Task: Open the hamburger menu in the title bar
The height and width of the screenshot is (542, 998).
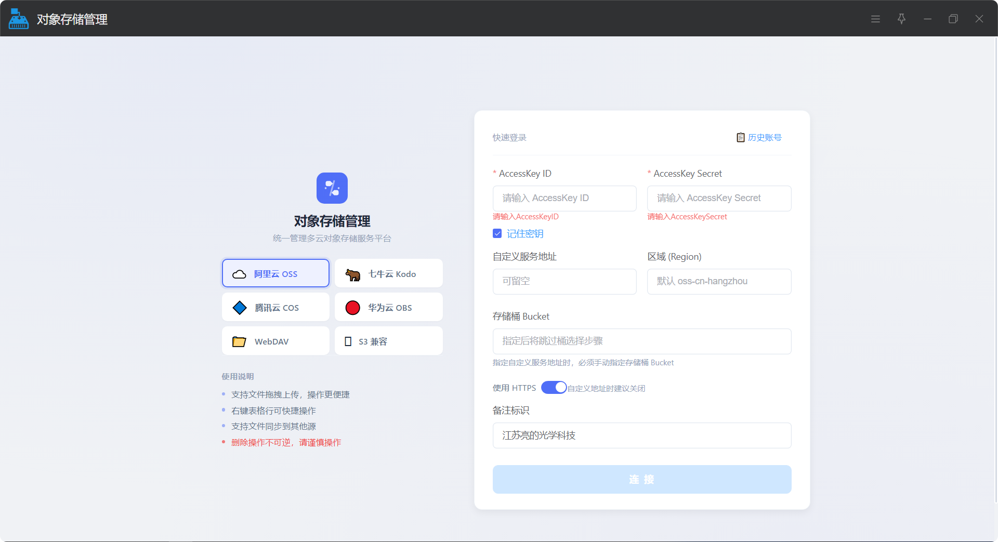Action: pyautogui.click(x=875, y=19)
